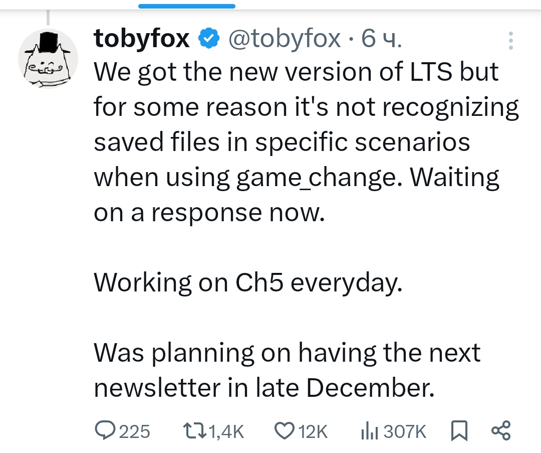Click the blue verified badge
This screenshot has width=541, height=453.
[x=209, y=38]
